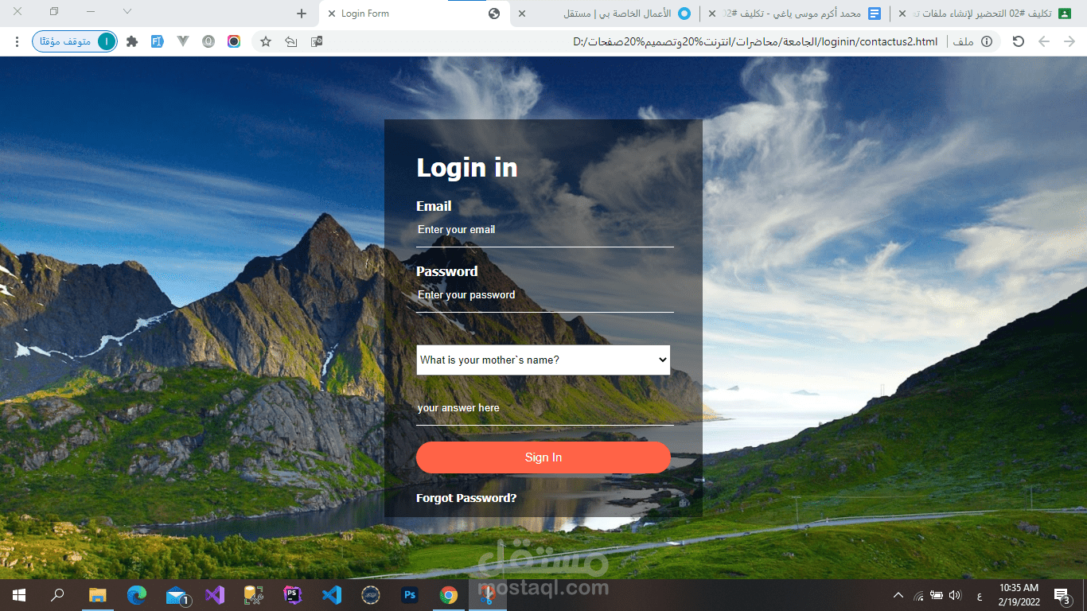Switch the input language indicator
Screen dimensions: 1087x611
coord(979,596)
